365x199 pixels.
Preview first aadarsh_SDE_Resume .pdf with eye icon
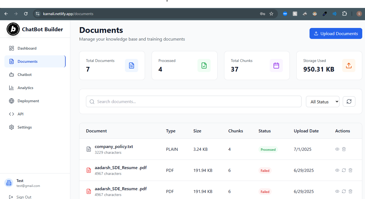tap(337, 170)
